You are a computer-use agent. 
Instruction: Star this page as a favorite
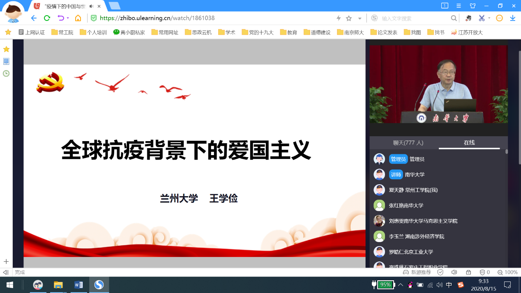tap(349, 18)
